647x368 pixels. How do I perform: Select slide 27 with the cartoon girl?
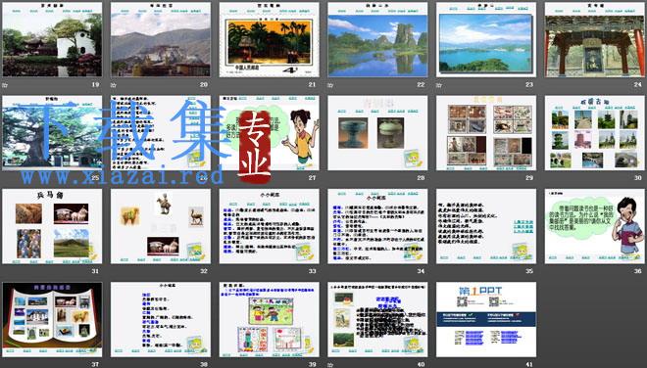269,133
